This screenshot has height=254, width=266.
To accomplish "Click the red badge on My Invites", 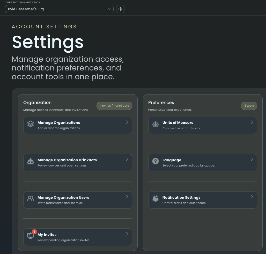I will (34, 232).
